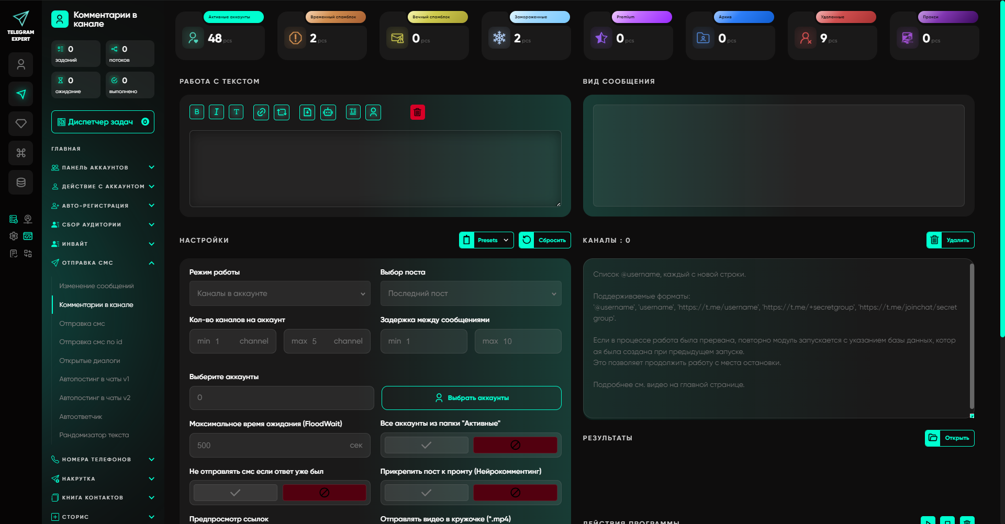This screenshot has height=524, width=1005.
Task: Open the "Режим работы" dropdown
Action: [x=280, y=293]
